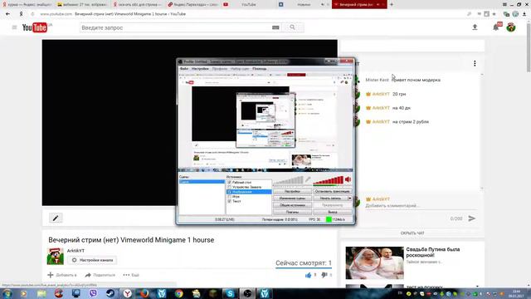This screenshot has height=299, width=531.
Task: Click OBS 'Изменение сцены' button
Action: click(292, 199)
